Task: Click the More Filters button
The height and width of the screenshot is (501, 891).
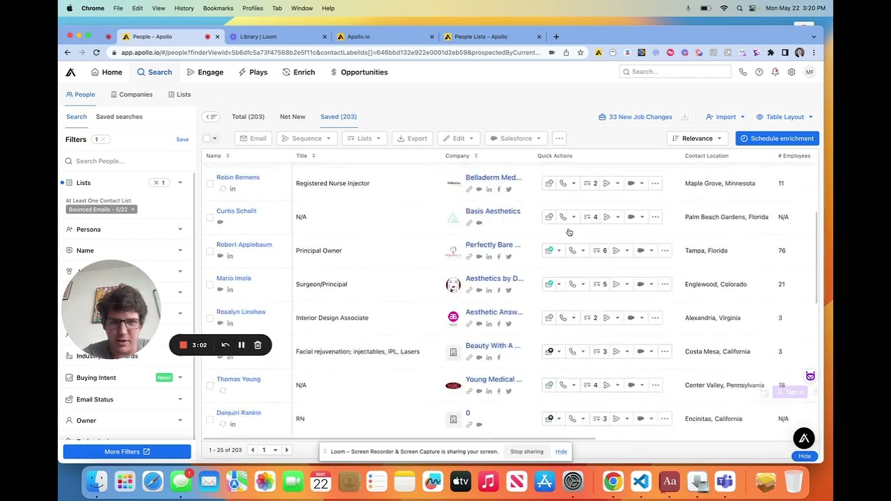Action: click(127, 452)
